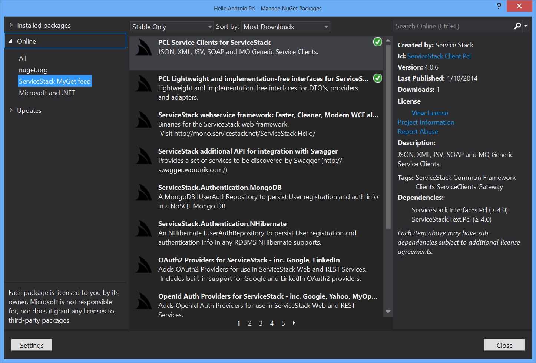This screenshot has width=536, height=363.
Task: Click the ServiceStack.Authentication.NHibernate package icon
Action: pos(143,229)
